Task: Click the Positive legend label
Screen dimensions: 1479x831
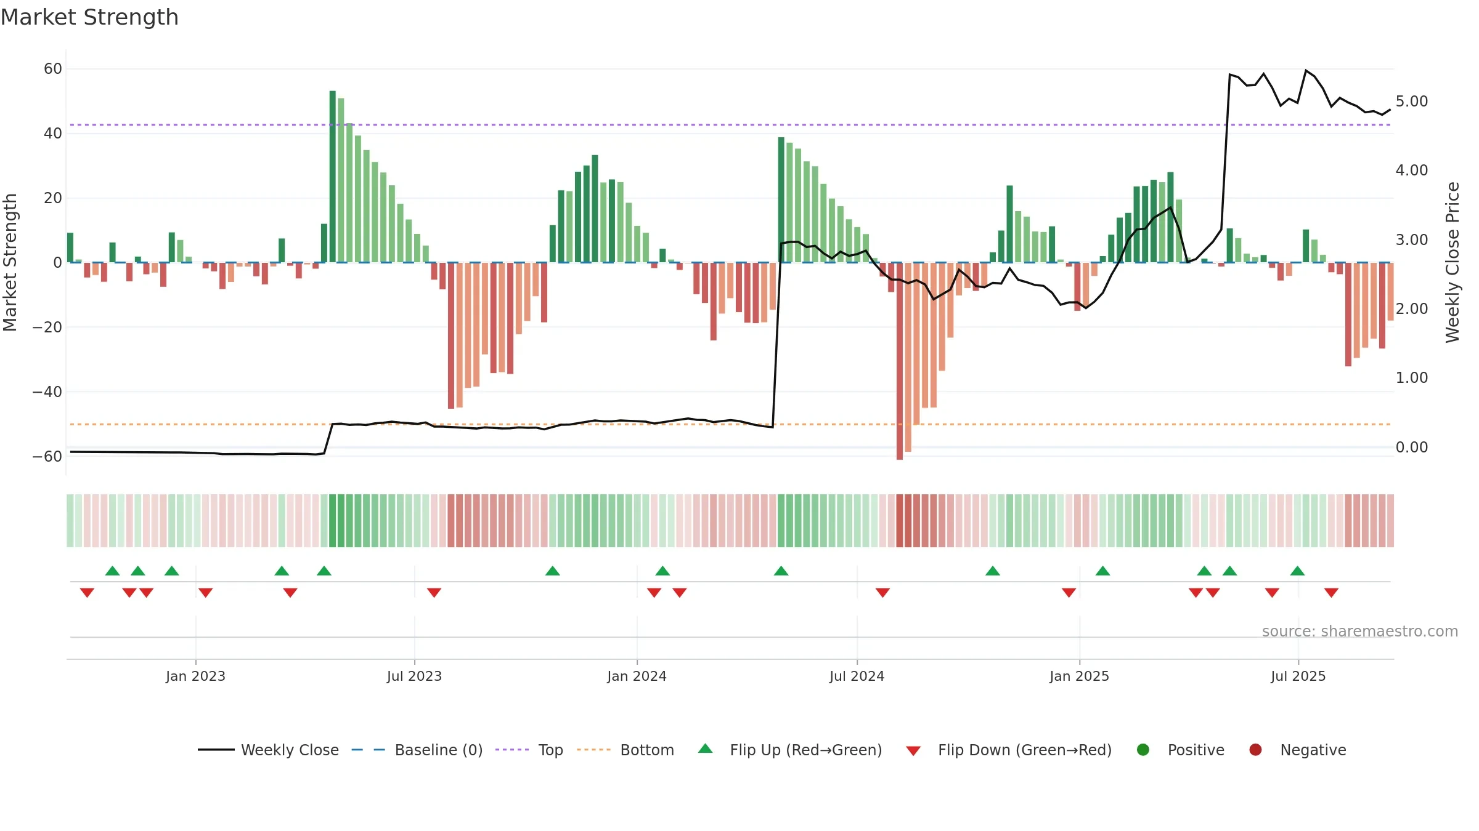Action: [x=1196, y=750]
